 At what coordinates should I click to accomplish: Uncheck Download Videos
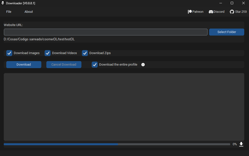47,53
